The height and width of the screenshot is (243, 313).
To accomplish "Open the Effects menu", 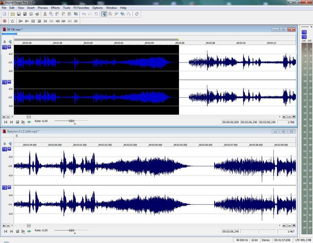I will pos(55,8).
